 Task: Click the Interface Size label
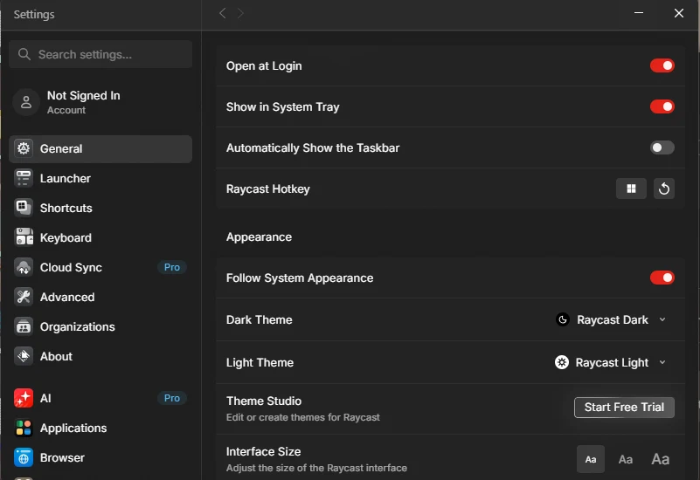[x=263, y=451]
